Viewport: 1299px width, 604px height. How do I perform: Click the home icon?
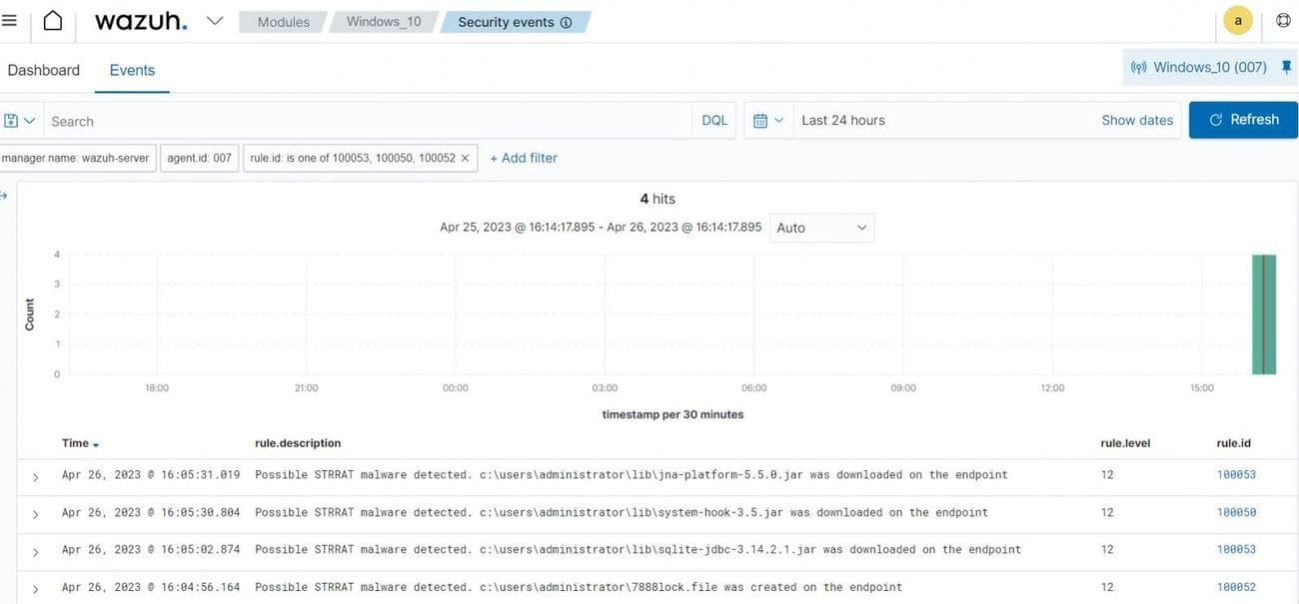pos(53,21)
